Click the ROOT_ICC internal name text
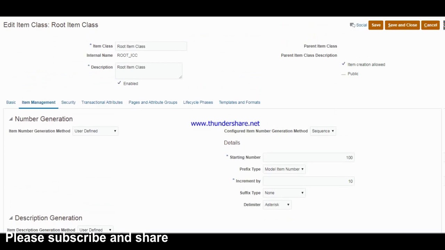This screenshot has width=445, height=250. 127,55
